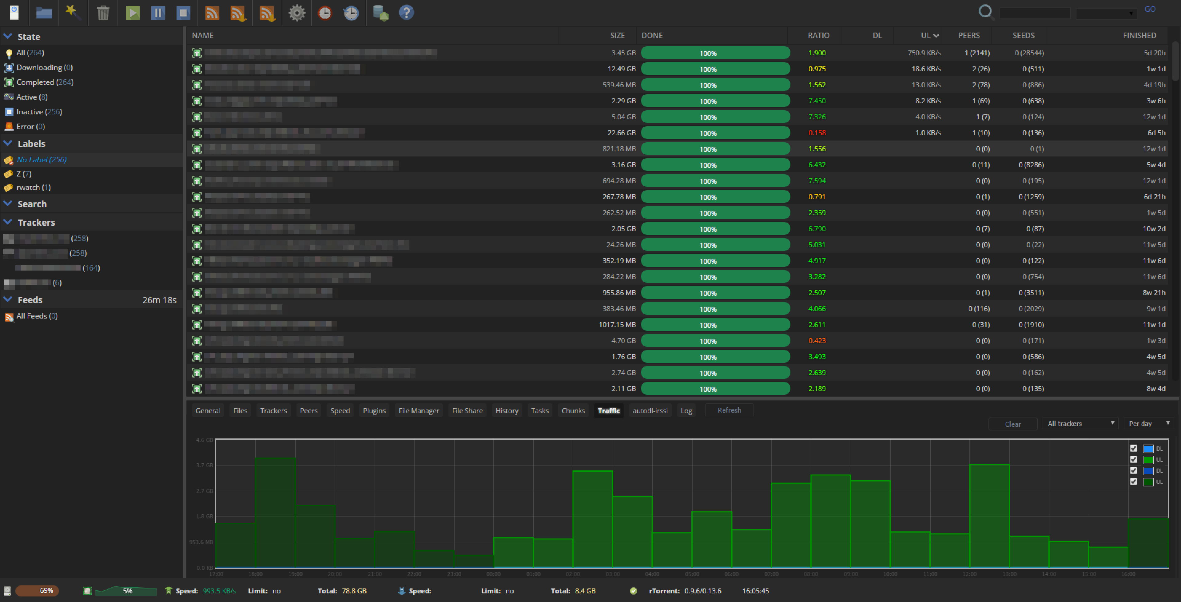Click the Refresh button
1181x602 pixels.
point(729,410)
